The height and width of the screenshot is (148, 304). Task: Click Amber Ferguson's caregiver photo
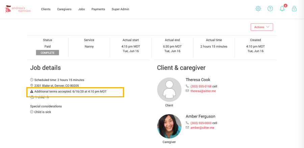(x=169, y=126)
